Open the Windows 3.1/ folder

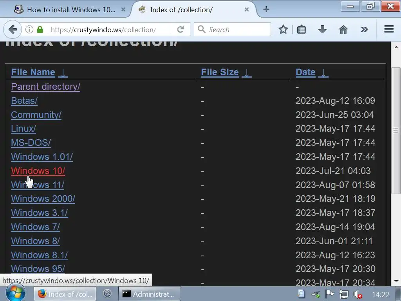pos(40,213)
